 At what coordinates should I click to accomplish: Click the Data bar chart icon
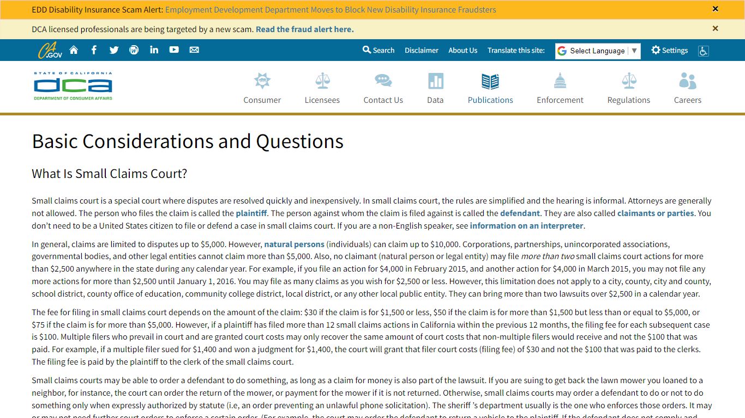click(x=435, y=81)
